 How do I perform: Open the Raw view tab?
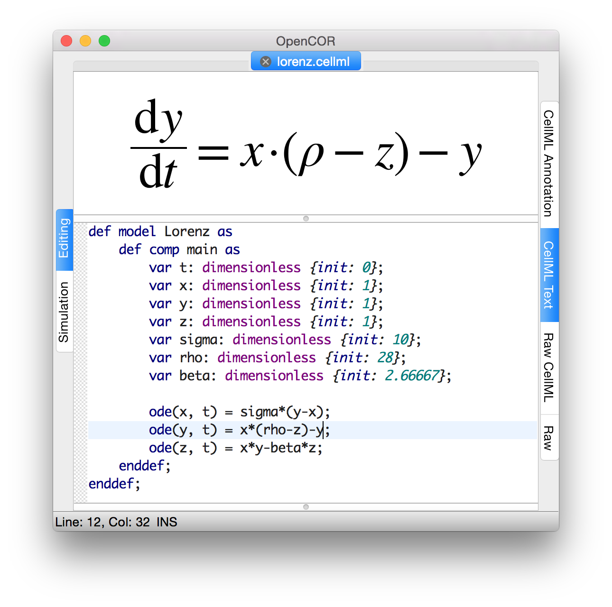pyautogui.click(x=549, y=437)
